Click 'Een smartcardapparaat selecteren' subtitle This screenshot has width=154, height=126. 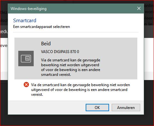point(41,27)
